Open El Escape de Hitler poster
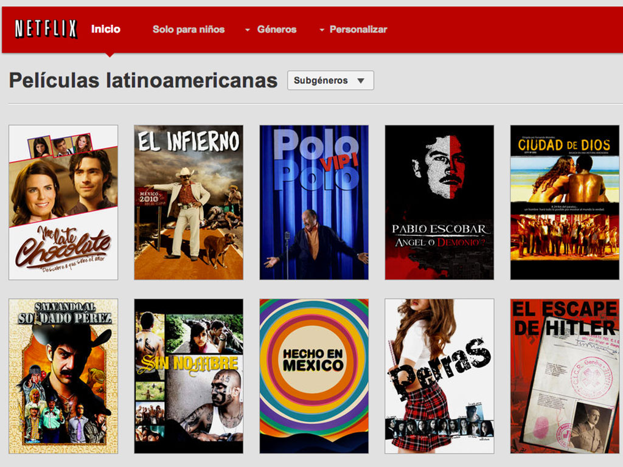 coord(565,376)
